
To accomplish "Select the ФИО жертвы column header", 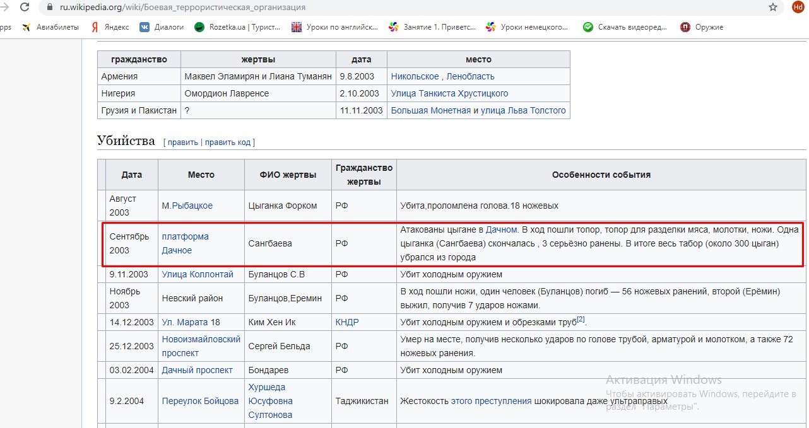I will point(288,175).
